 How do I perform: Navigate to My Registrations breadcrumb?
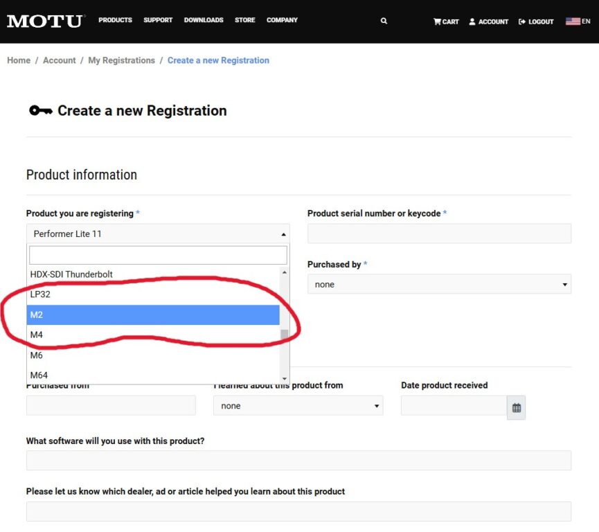[x=121, y=60]
